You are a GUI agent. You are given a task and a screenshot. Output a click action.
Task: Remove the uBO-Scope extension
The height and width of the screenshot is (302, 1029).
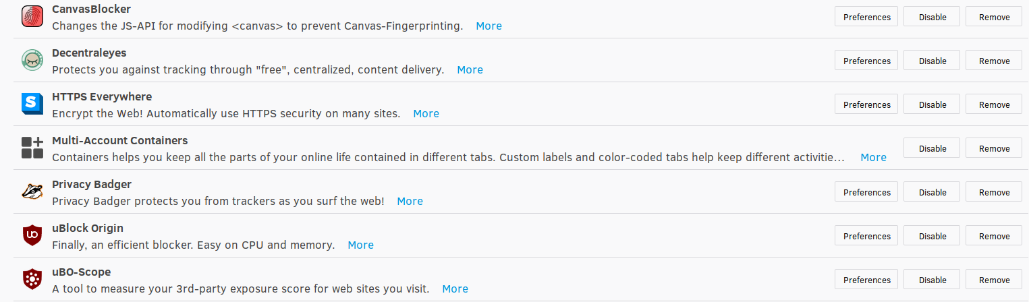[994, 280]
